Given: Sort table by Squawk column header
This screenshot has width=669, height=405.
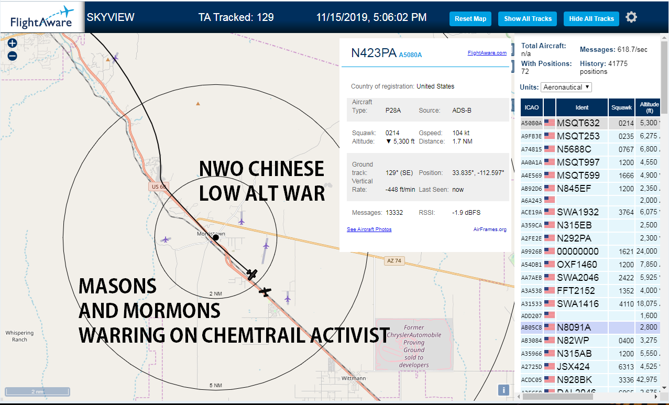Looking at the screenshot, I should [x=622, y=107].
